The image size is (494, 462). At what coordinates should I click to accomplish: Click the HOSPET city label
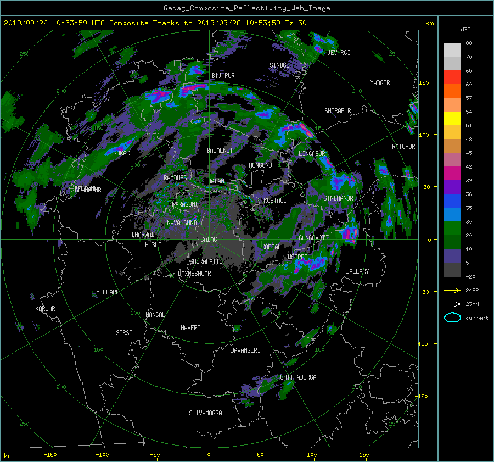(297, 257)
